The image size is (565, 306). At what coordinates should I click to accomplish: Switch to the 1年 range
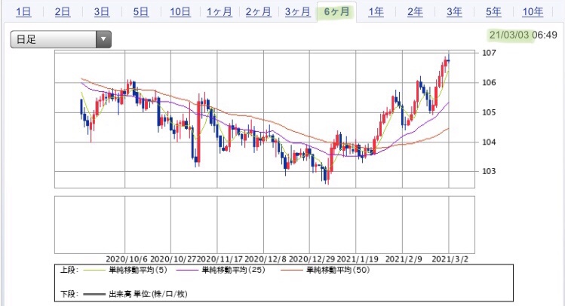point(376,12)
